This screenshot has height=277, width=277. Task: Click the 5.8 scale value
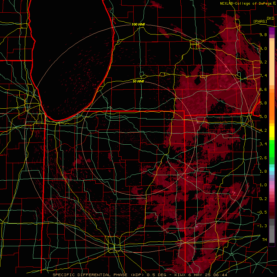263,103
